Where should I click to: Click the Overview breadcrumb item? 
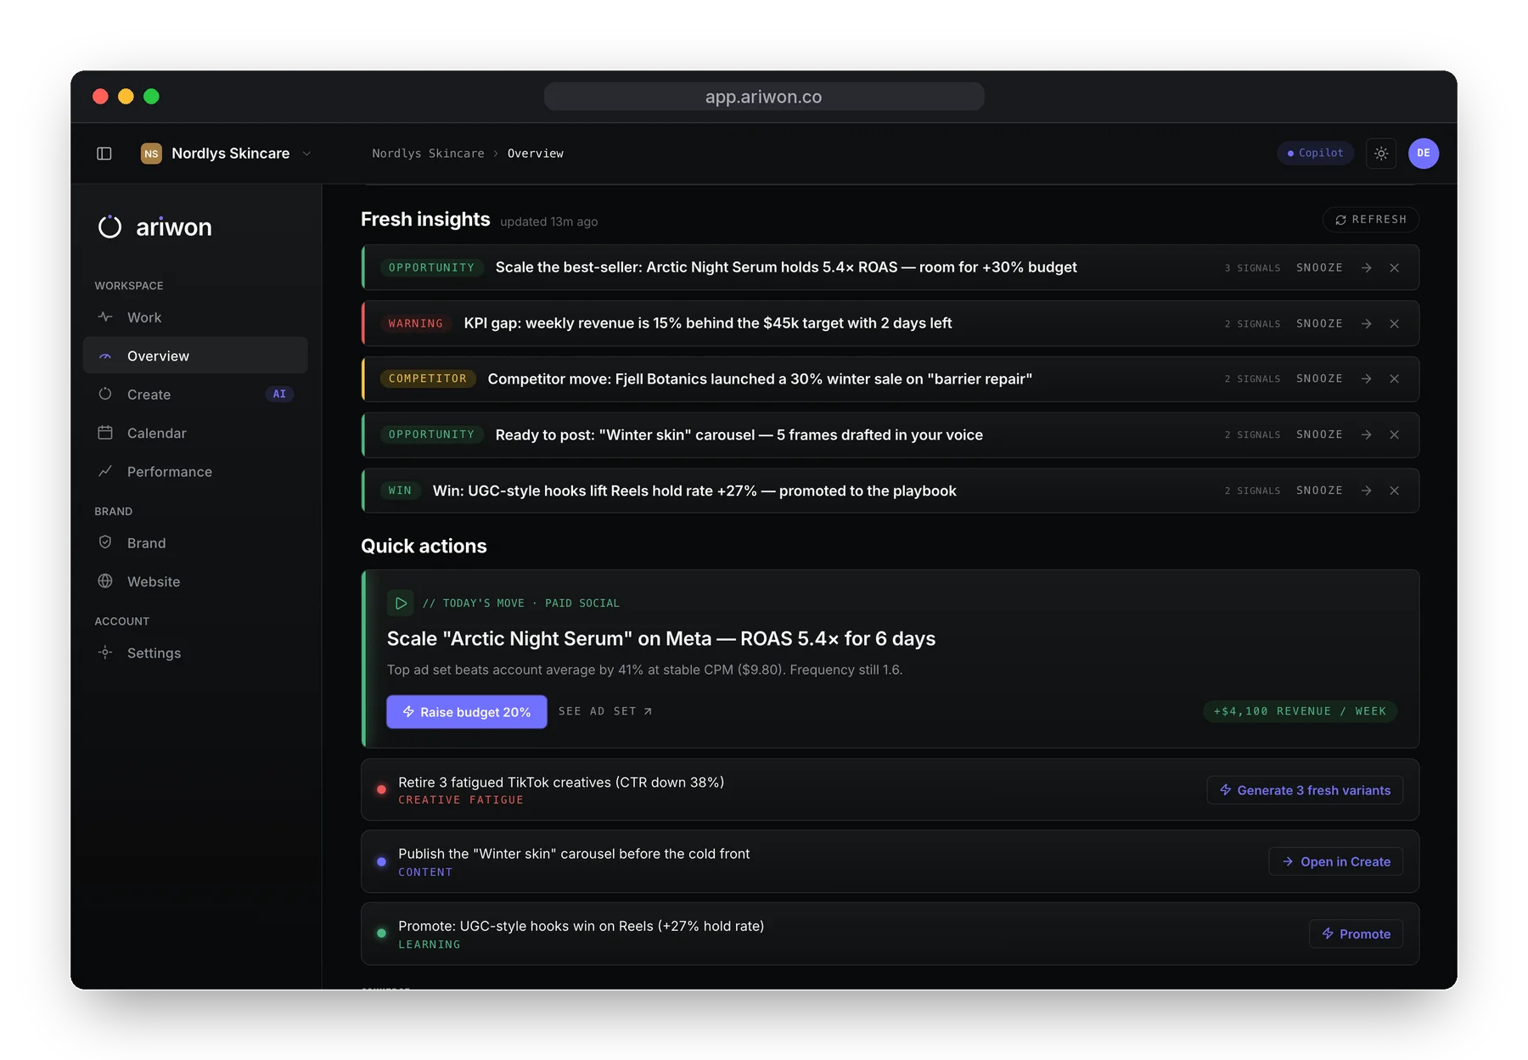click(x=536, y=154)
